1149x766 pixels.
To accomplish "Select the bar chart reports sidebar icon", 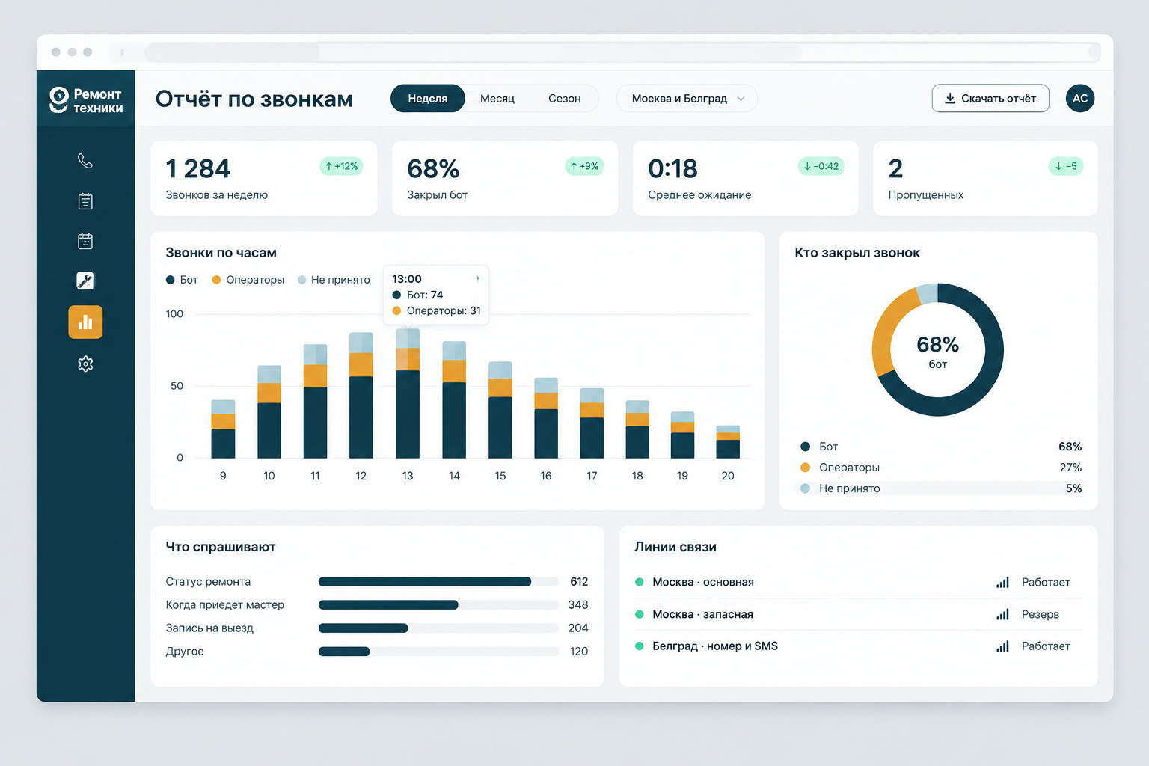I will click(x=85, y=322).
